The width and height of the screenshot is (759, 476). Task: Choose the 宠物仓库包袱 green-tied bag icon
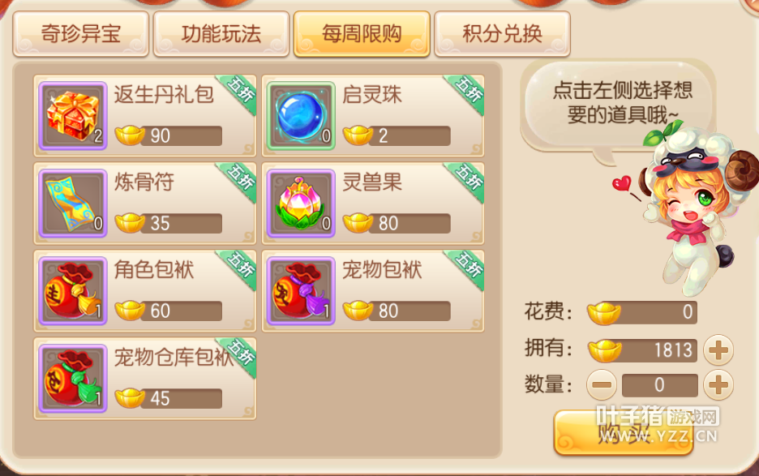(73, 378)
